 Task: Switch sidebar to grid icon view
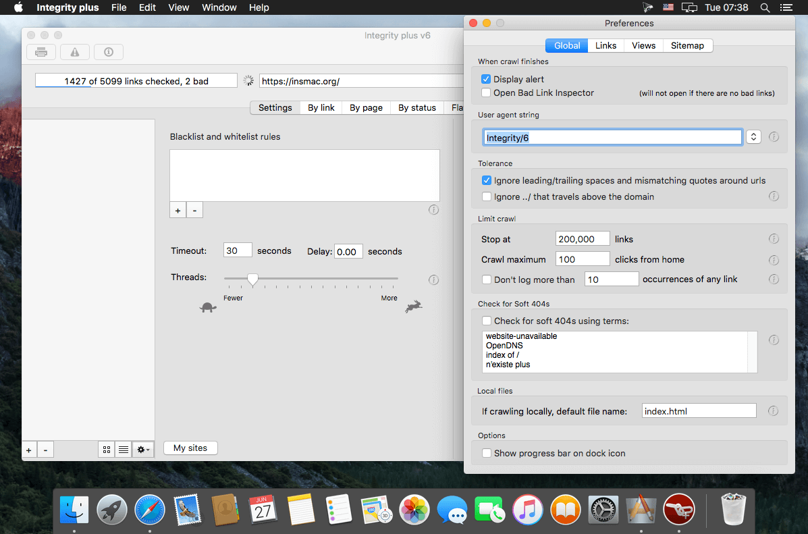(x=107, y=450)
